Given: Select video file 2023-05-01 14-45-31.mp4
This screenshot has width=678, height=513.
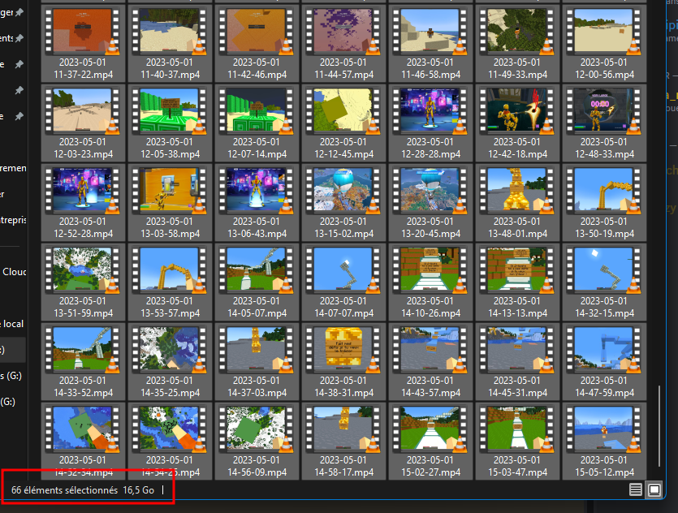Looking at the screenshot, I should [x=517, y=361].
